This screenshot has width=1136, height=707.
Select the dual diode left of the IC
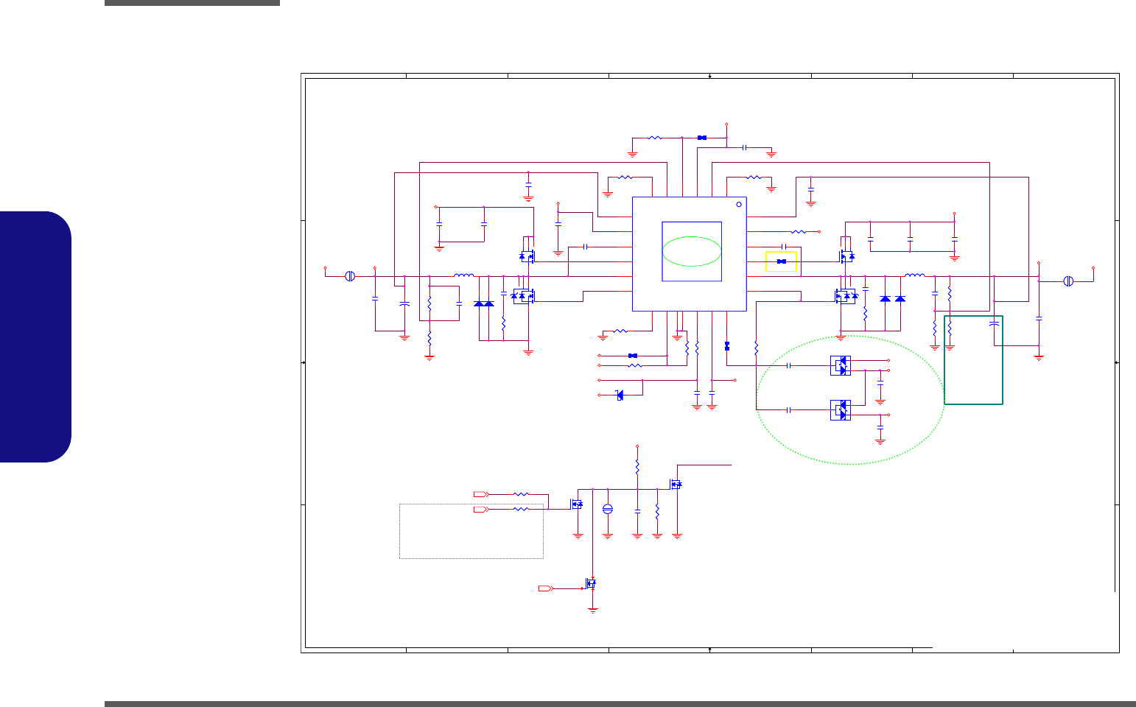coord(484,303)
